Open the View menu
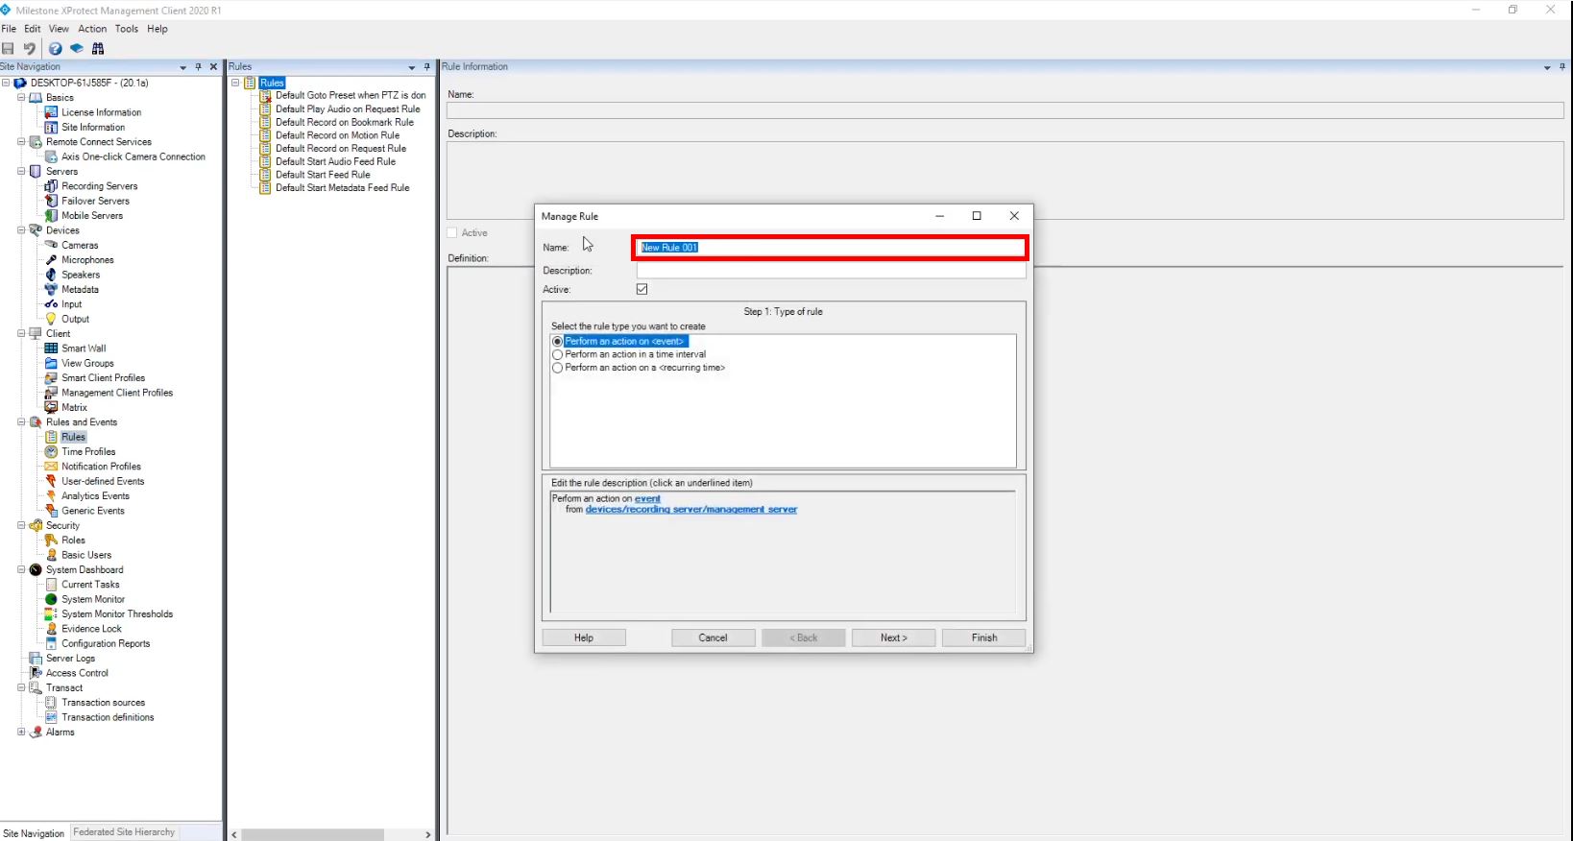1573x841 pixels. click(59, 29)
